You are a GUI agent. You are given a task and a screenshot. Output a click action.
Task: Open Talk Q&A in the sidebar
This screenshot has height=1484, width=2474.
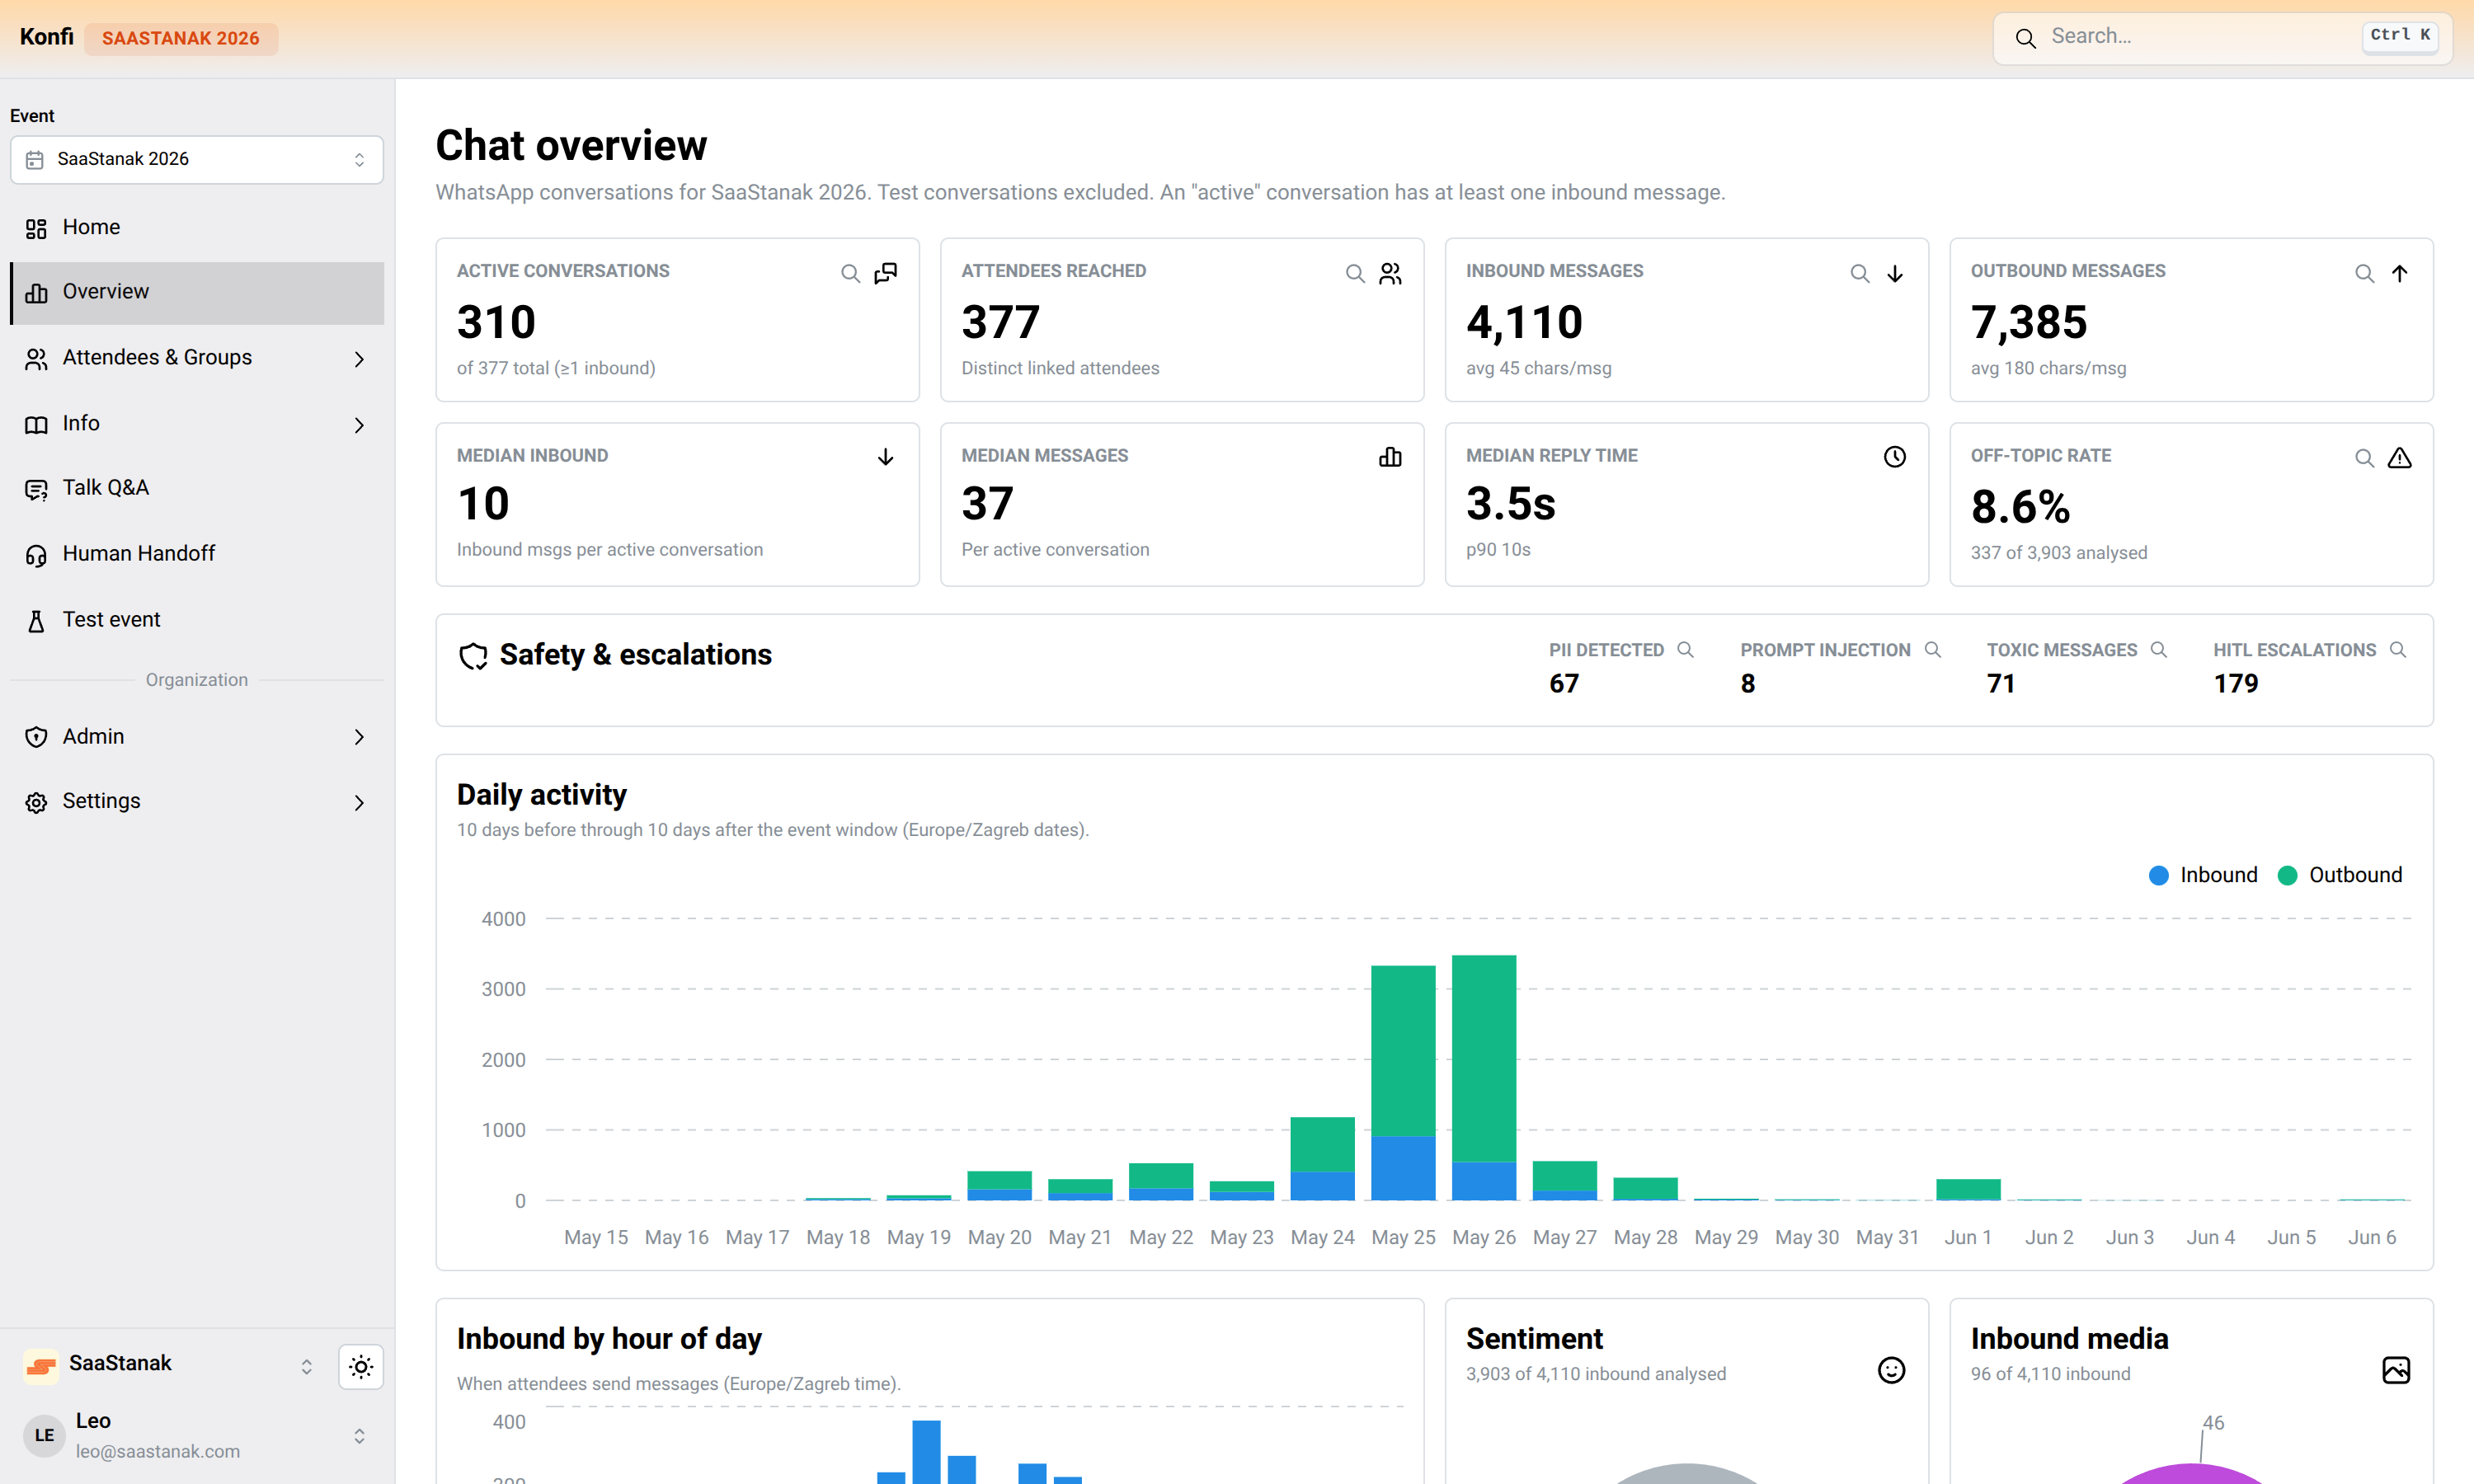pyautogui.click(x=197, y=488)
